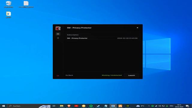This screenshot has width=192, height=108.
Task: Open the orange triangle app in taskbar
Action: point(120,106)
